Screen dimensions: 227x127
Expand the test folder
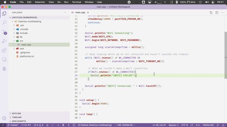(14, 49)
